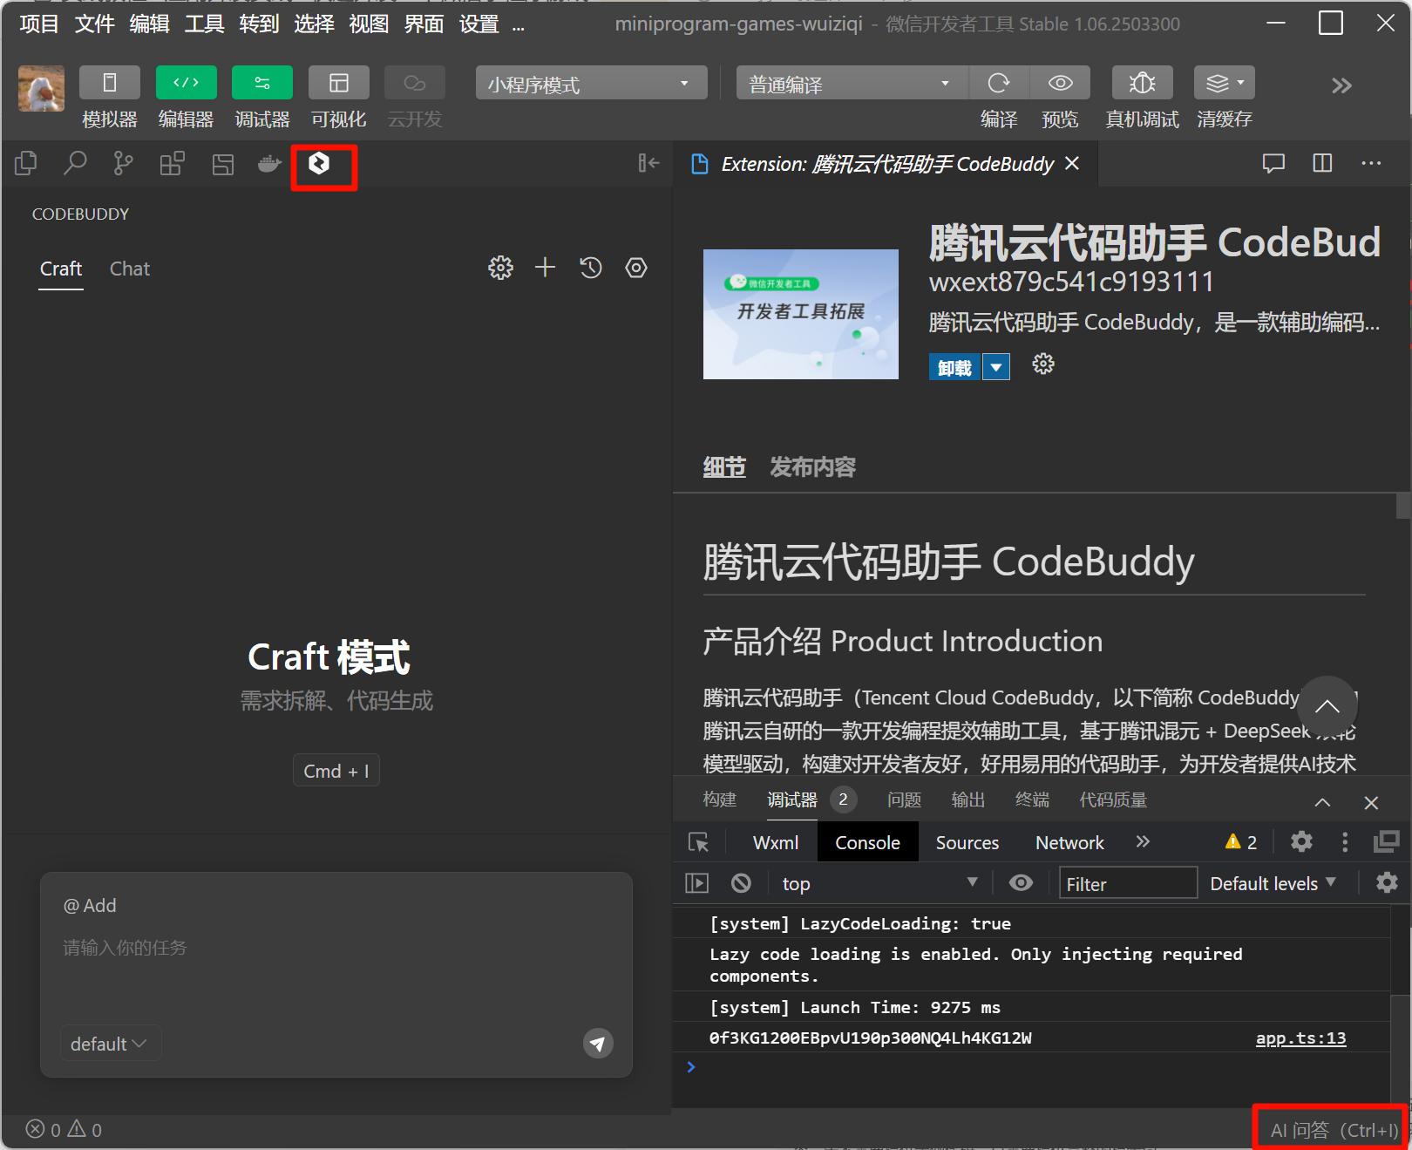
Task: Toggle the Debugger panel button
Action: click(x=261, y=83)
